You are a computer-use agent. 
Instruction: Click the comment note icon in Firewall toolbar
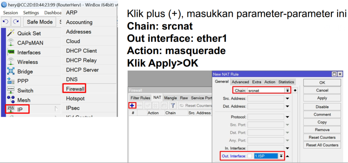[x=164, y=105]
